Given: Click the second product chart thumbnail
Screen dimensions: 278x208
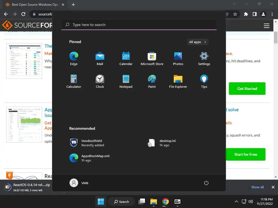Looking at the screenshot, I should (x=24, y=125).
